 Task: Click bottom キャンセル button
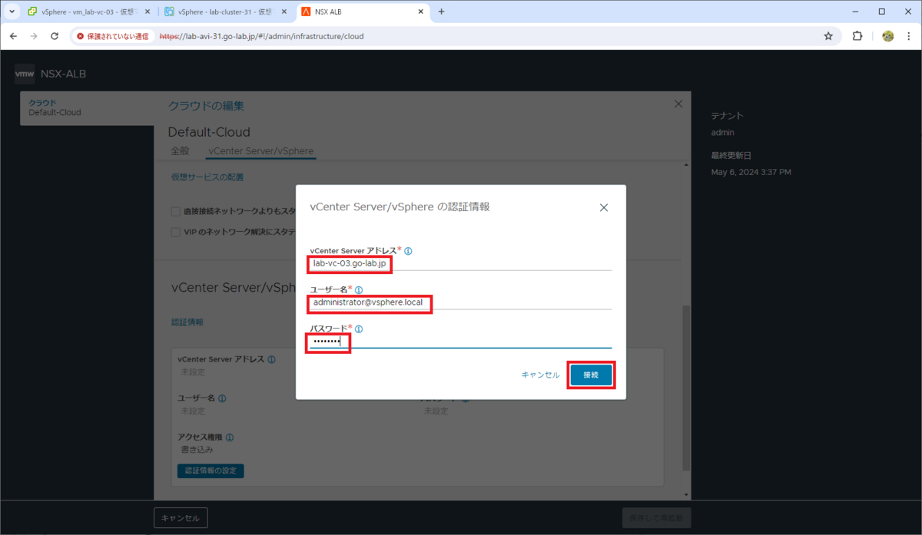point(181,518)
